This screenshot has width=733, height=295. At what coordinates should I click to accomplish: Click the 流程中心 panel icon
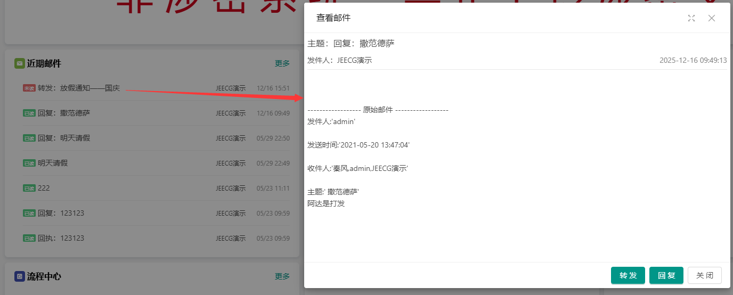pyautogui.click(x=20, y=276)
